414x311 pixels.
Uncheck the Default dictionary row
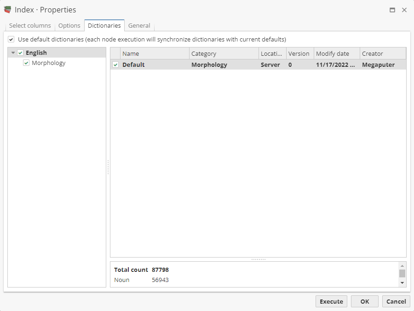[115, 65]
